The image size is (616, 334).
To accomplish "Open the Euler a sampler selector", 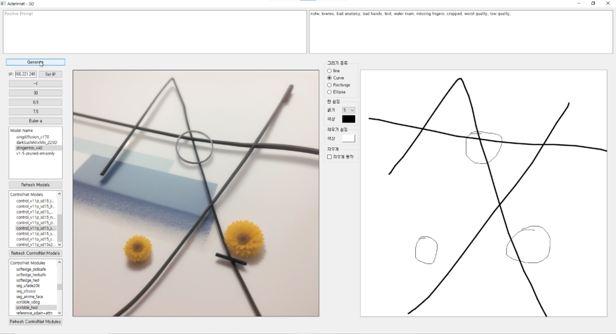I will pos(36,121).
